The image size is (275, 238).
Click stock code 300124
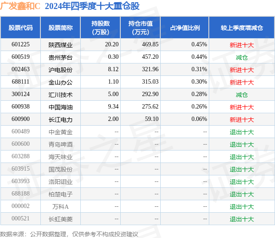click(21, 94)
